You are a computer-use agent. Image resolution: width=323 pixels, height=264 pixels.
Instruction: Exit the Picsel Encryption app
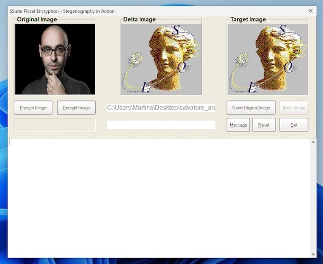point(294,125)
